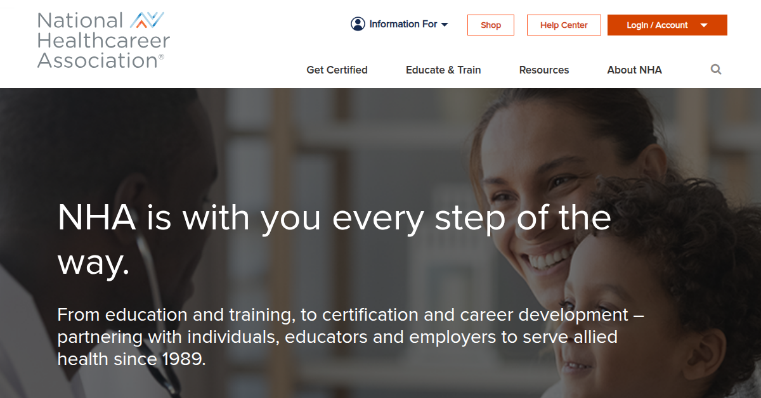Expand the Information For caret arrow
The image size is (761, 398).
coord(445,25)
